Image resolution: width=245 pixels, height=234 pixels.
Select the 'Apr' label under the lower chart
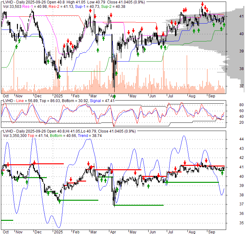click(x=113, y=232)
